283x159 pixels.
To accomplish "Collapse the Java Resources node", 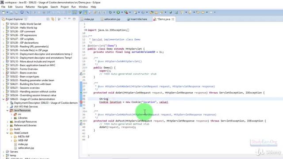I will (8, 110).
